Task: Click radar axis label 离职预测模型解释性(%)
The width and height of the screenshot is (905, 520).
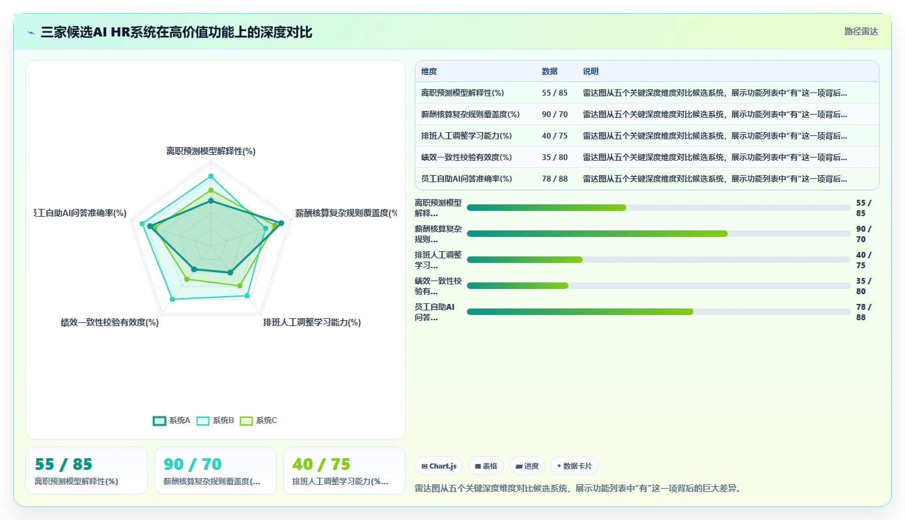Action: [x=211, y=151]
